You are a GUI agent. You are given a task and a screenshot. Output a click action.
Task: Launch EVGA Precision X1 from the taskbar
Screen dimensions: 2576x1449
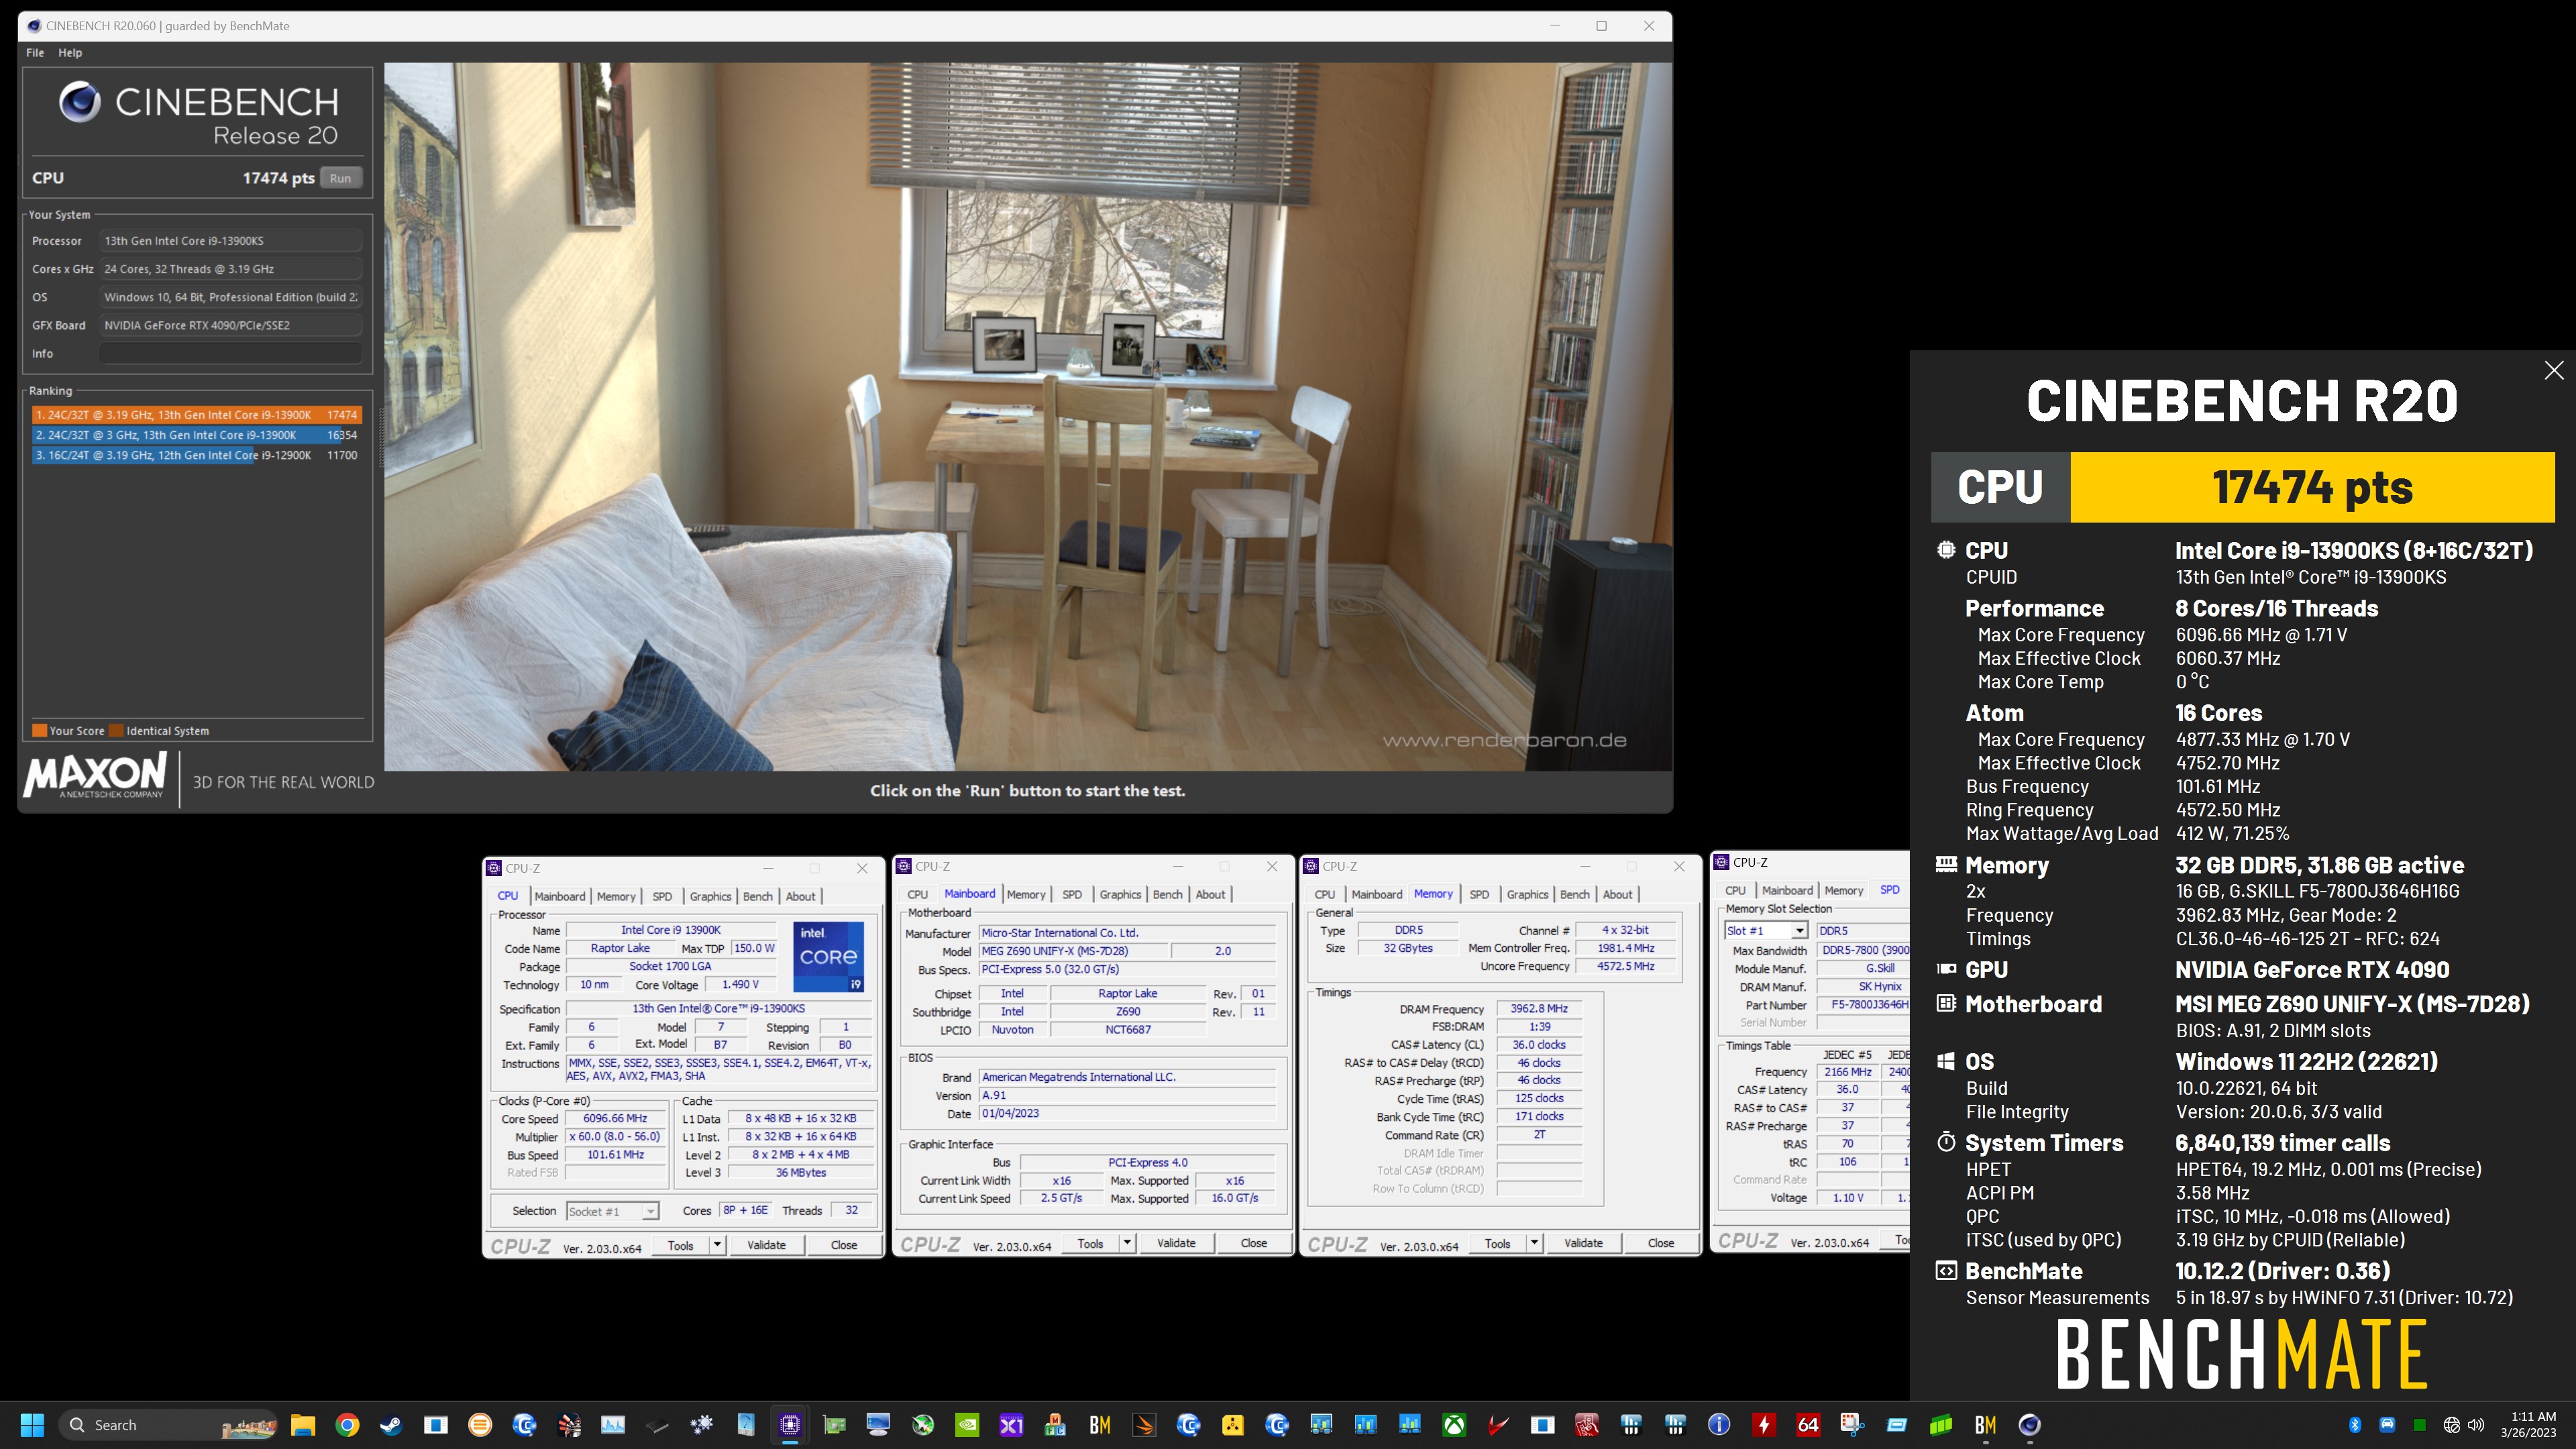point(1011,1424)
